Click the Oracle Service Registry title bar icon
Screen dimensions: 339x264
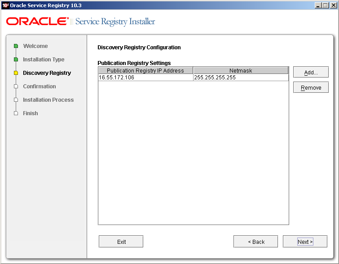click(x=5, y=5)
